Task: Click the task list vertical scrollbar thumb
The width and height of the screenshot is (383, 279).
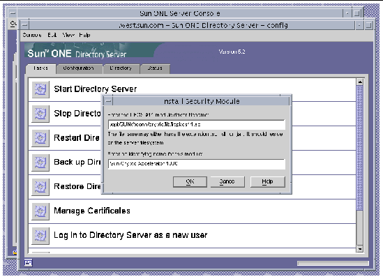Action: [x=360, y=148]
